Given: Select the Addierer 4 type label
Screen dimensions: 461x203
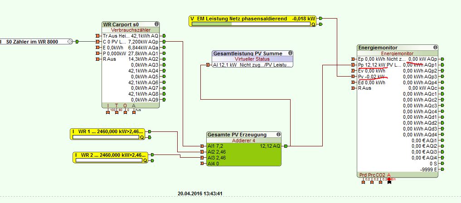Looking at the screenshot, I should tap(244, 140).
